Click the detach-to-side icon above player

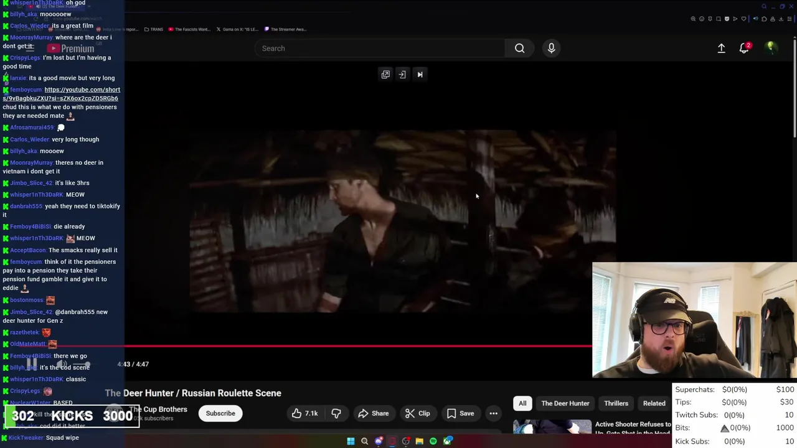point(402,75)
